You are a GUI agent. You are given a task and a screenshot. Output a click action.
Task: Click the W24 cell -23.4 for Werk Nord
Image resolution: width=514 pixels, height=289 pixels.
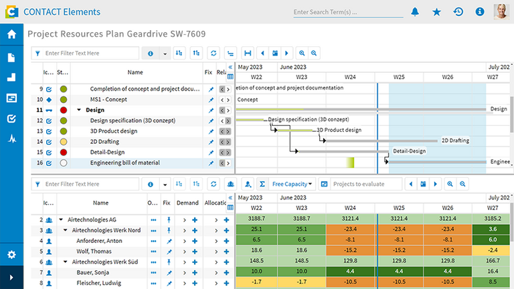tap(350, 229)
